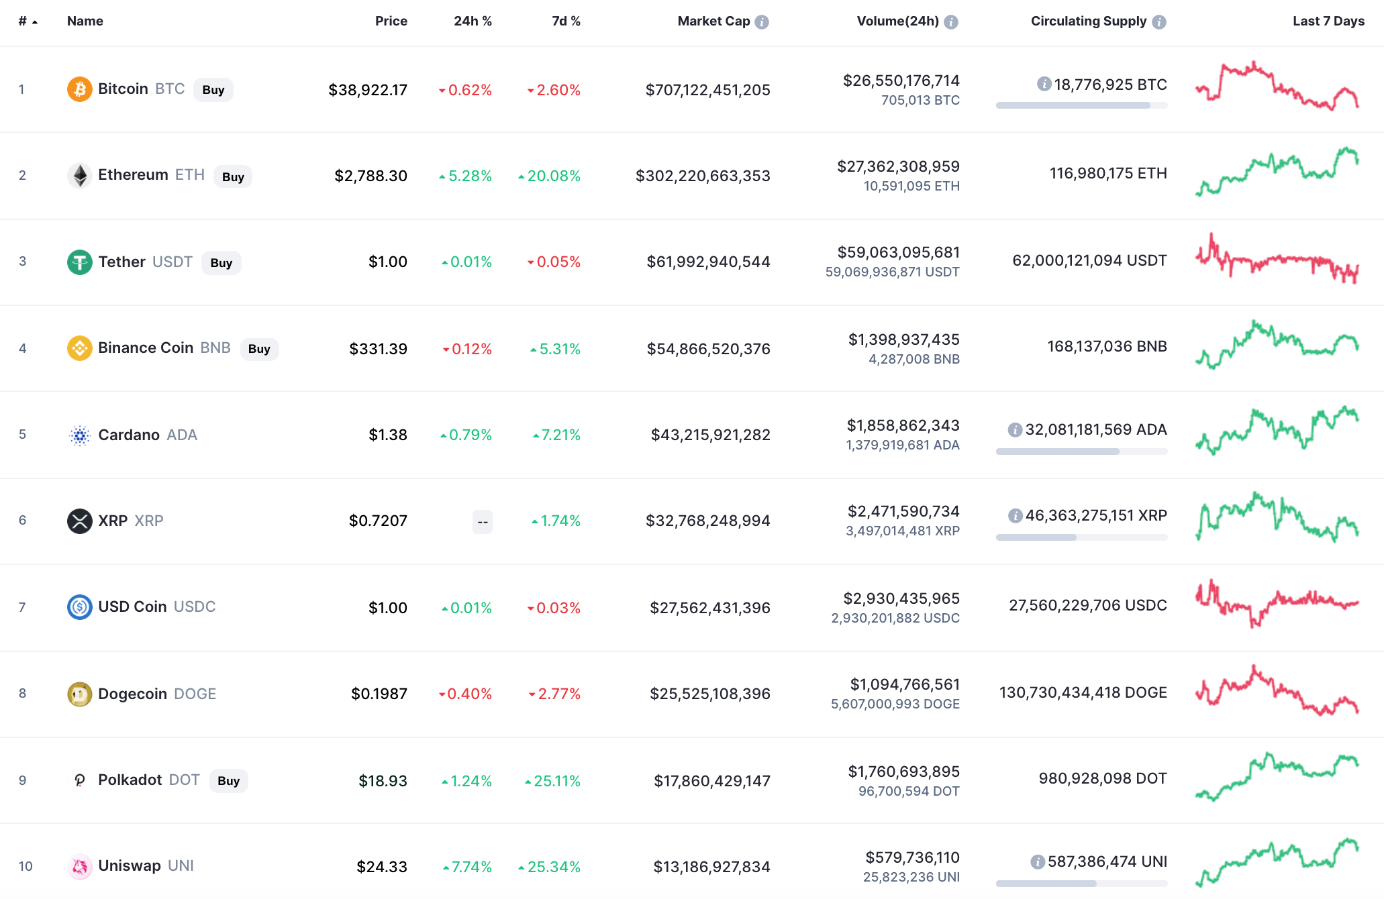This screenshot has width=1384, height=899.
Task: Click the info icon beside BTC supply
Action: 1044,84
